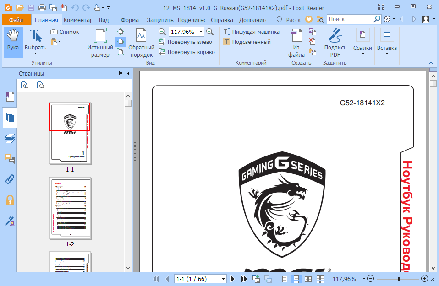
Task: Switch to the Защитить tab
Action: pyautogui.click(x=160, y=20)
